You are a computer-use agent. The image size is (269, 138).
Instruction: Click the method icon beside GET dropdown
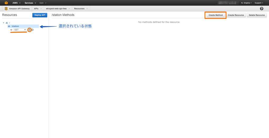12,30
